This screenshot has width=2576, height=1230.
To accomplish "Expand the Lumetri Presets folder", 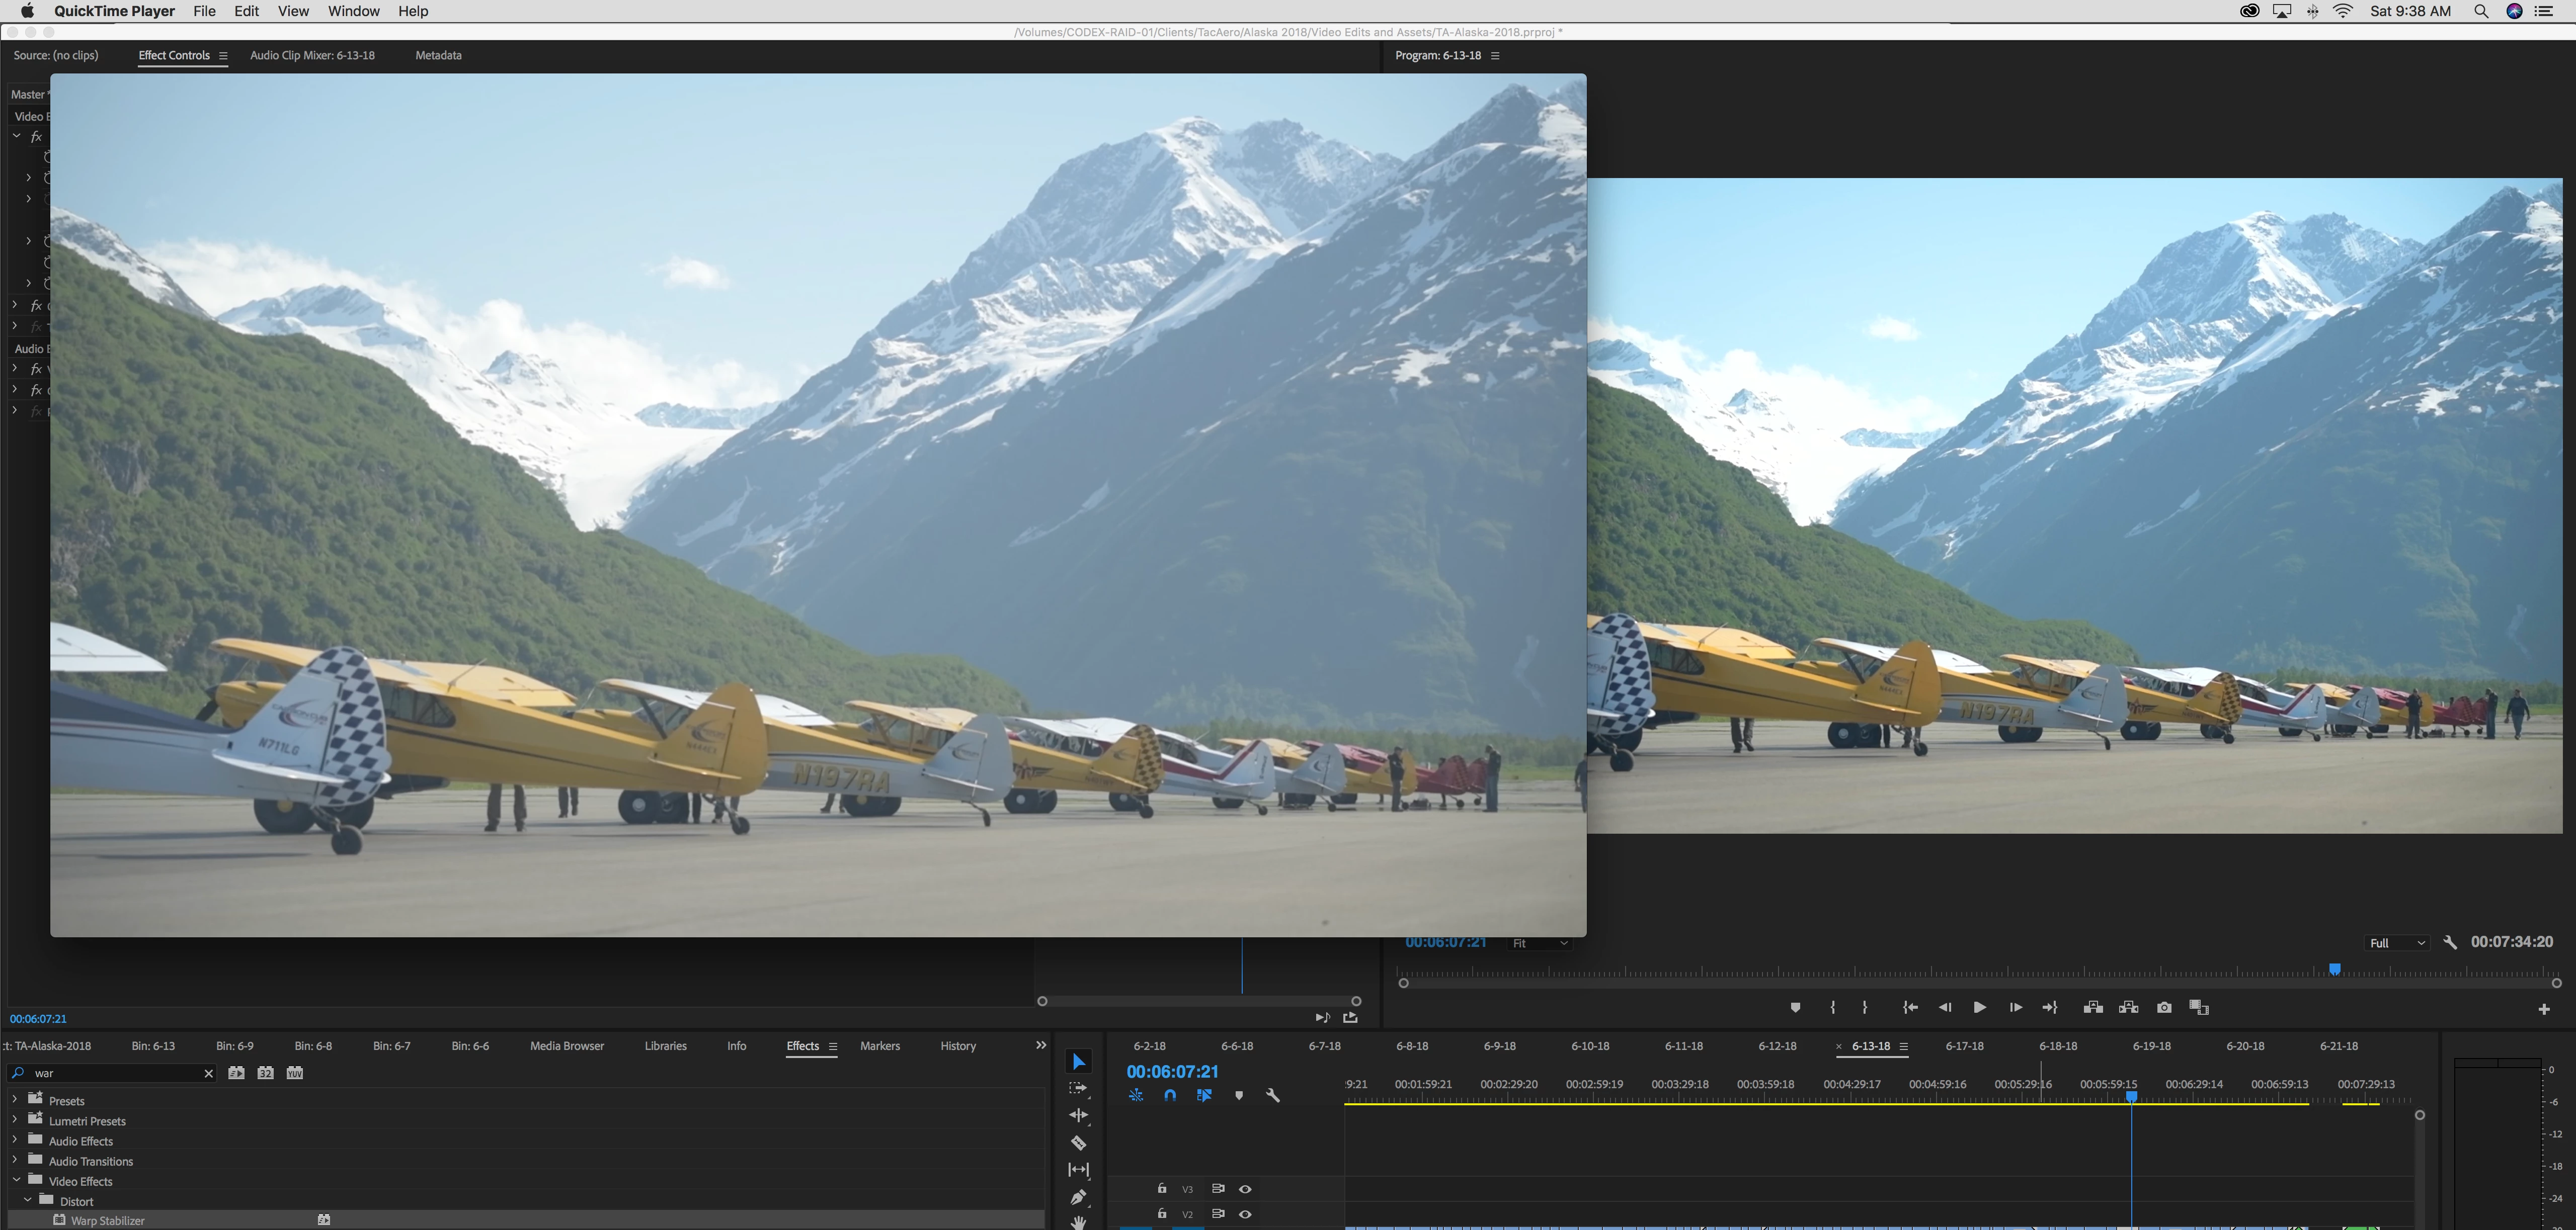I will click(x=14, y=1120).
